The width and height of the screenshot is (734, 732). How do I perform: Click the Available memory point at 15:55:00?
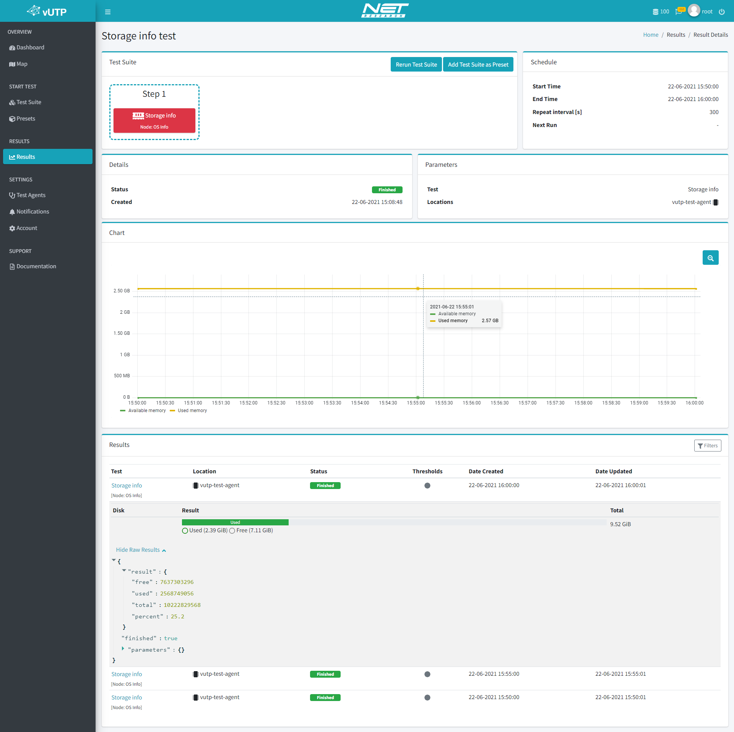click(x=418, y=398)
